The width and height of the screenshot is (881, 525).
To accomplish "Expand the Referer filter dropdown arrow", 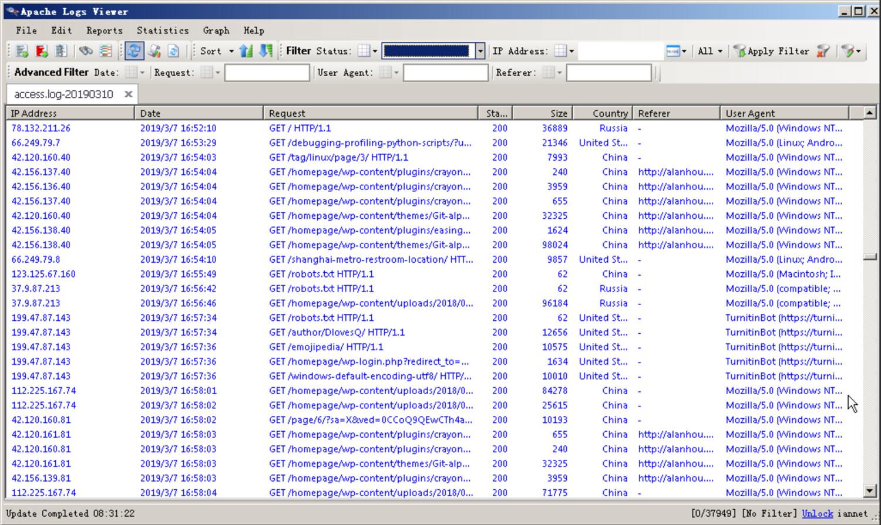I will coord(559,73).
